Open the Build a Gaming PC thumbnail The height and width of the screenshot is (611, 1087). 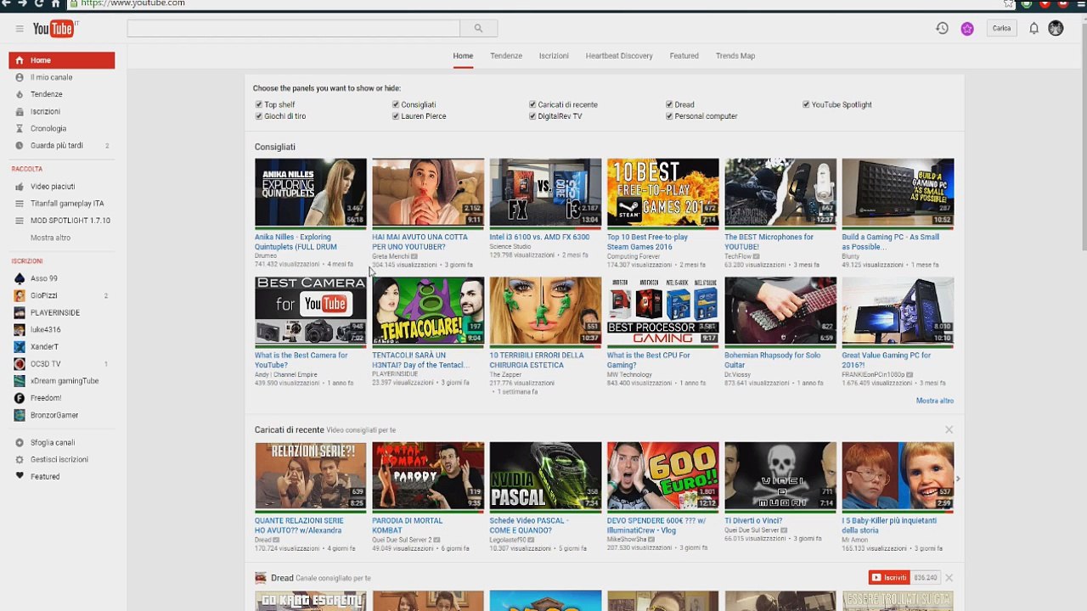(898, 192)
